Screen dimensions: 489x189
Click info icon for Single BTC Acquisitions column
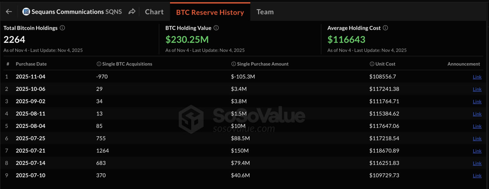point(99,64)
